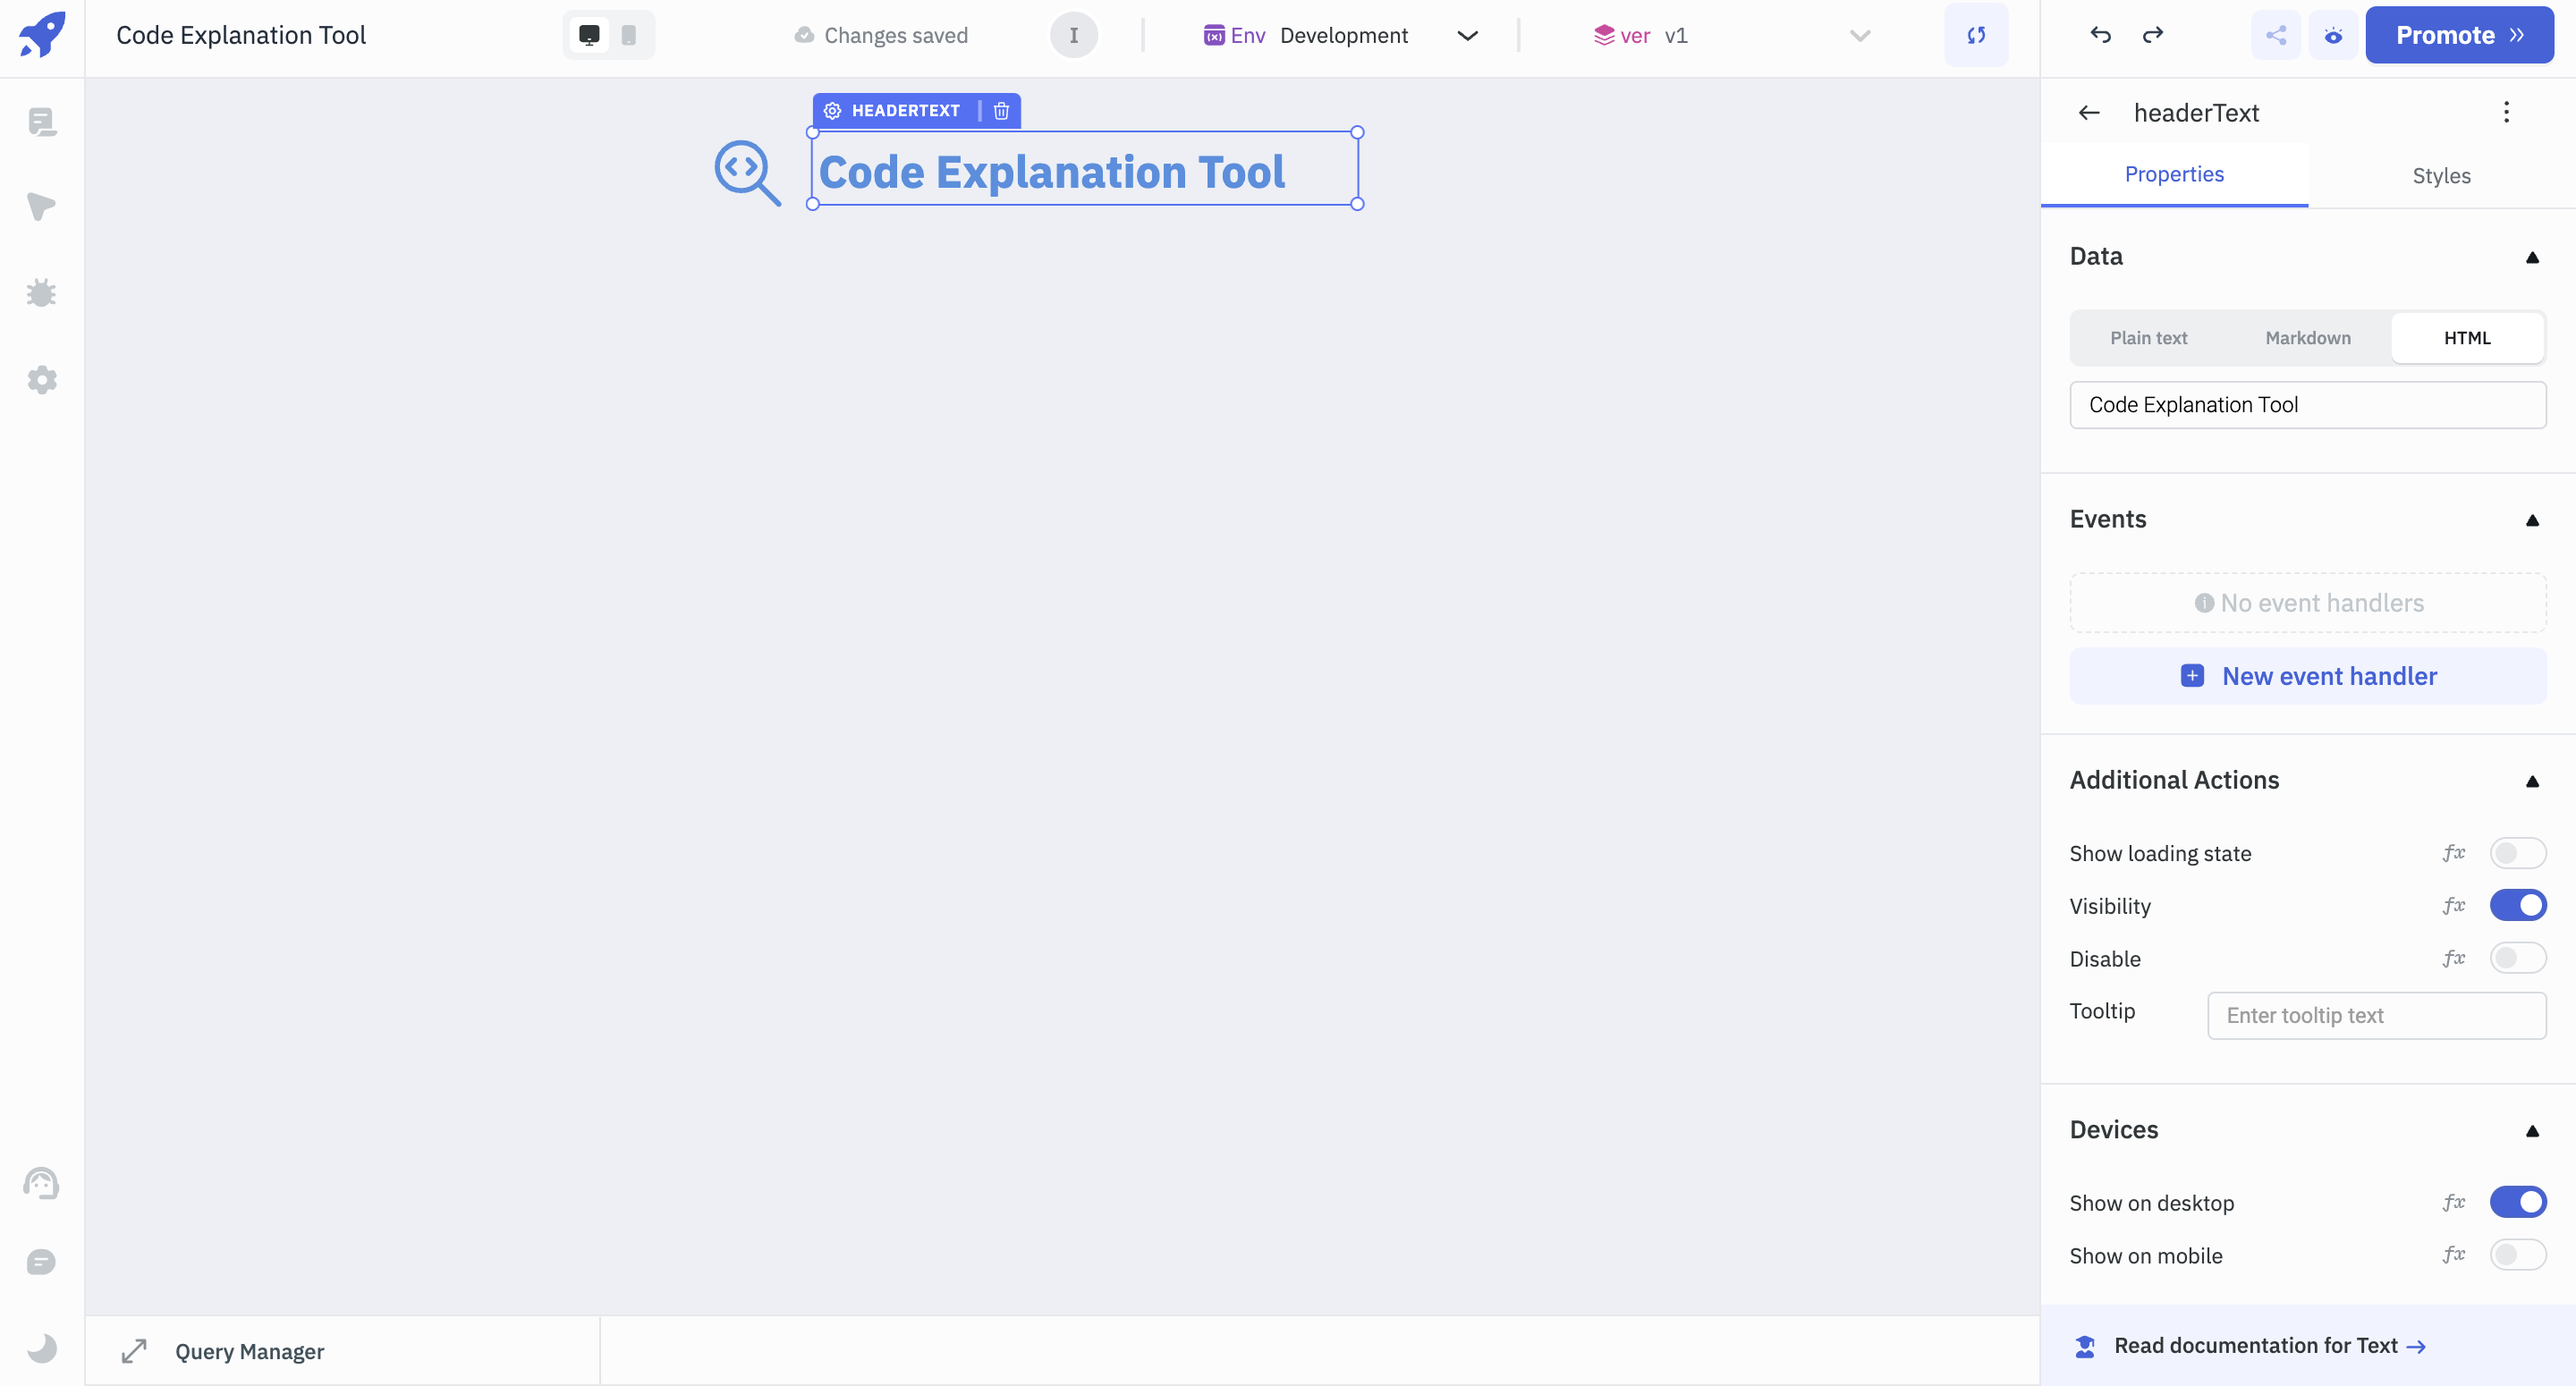Enable the Show loading state toggle
The width and height of the screenshot is (2576, 1386).
click(2517, 853)
